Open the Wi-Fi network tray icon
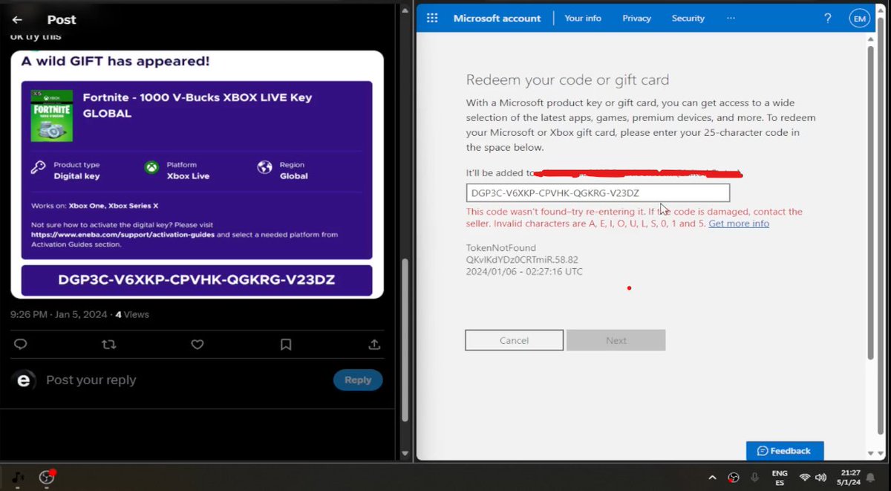The image size is (891, 491). pyautogui.click(x=805, y=478)
